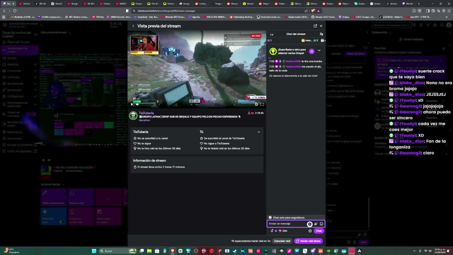The image size is (453, 255).
Task: Expand the Analíticas sidebar section
Action: pyautogui.click(x=20, y=64)
